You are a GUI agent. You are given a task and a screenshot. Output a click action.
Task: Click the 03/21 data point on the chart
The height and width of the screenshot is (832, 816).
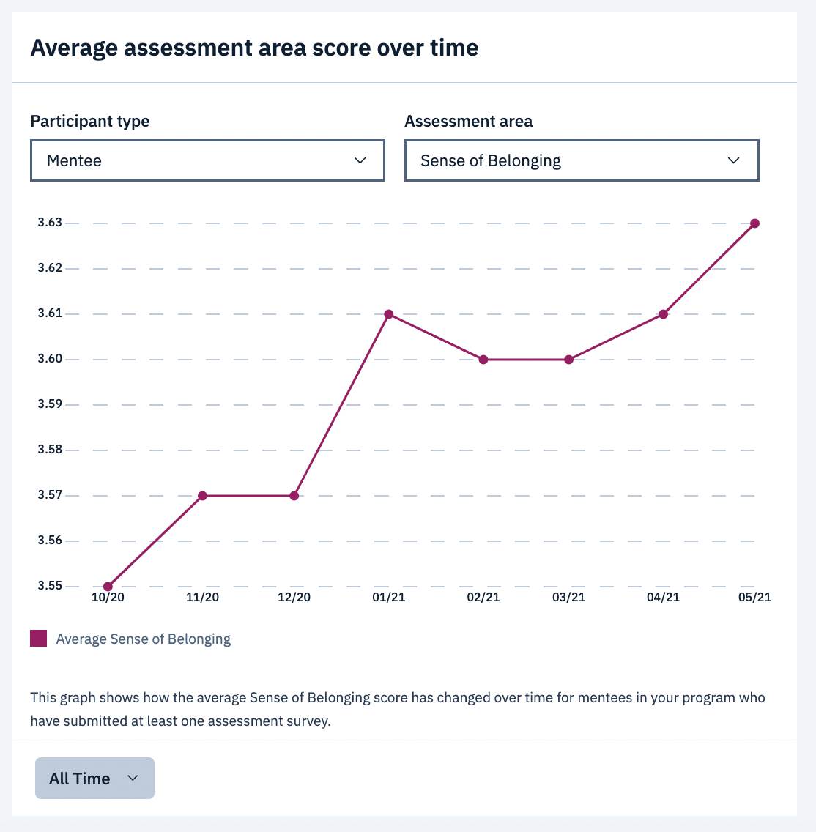[568, 360]
